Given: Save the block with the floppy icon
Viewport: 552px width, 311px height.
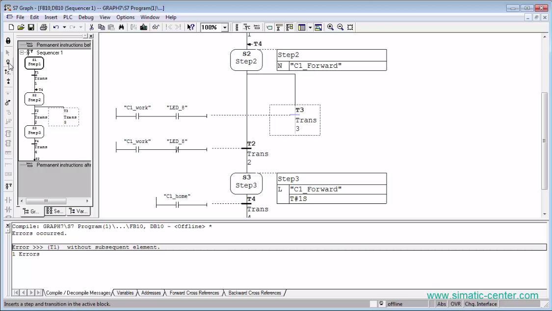Looking at the screenshot, I should pyautogui.click(x=31, y=27).
